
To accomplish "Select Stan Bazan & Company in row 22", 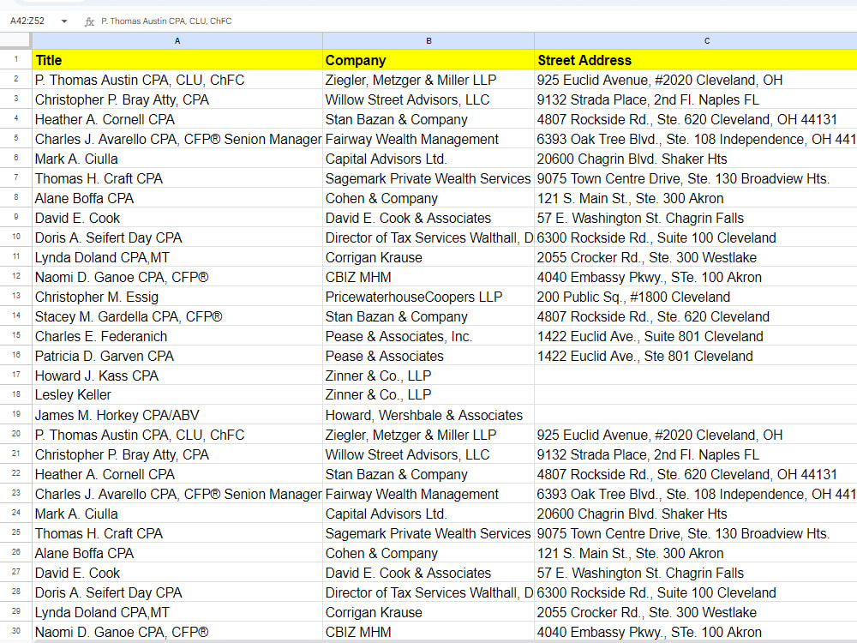I will point(428,474).
